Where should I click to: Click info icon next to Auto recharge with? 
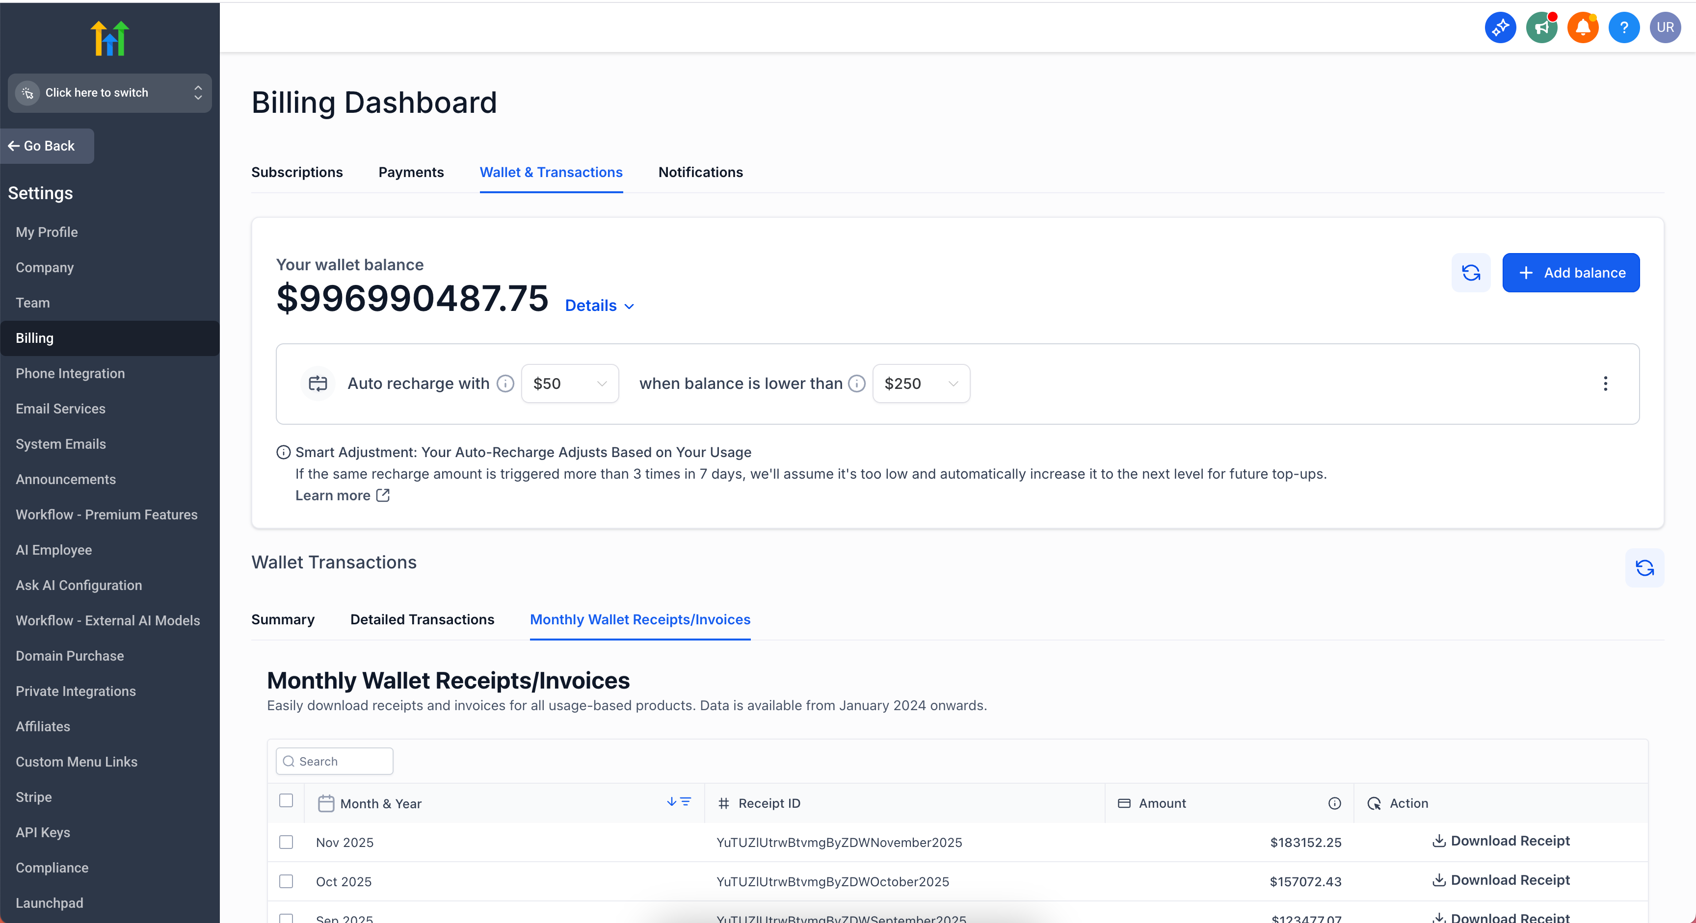coord(505,384)
